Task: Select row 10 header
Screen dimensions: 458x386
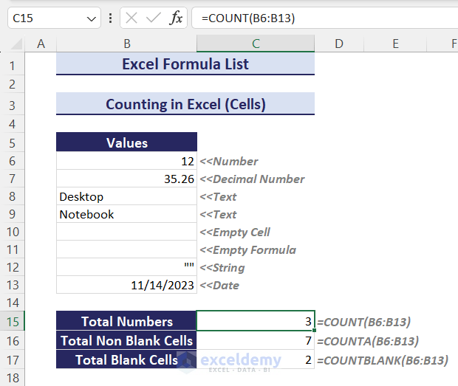Action: tap(13, 232)
